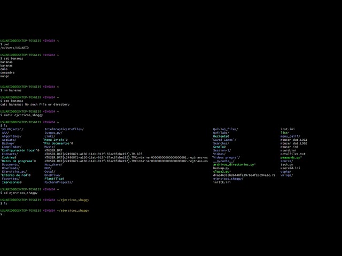Select the Contacts/ entry
This screenshot has height=256, width=342.
[10, 154]
